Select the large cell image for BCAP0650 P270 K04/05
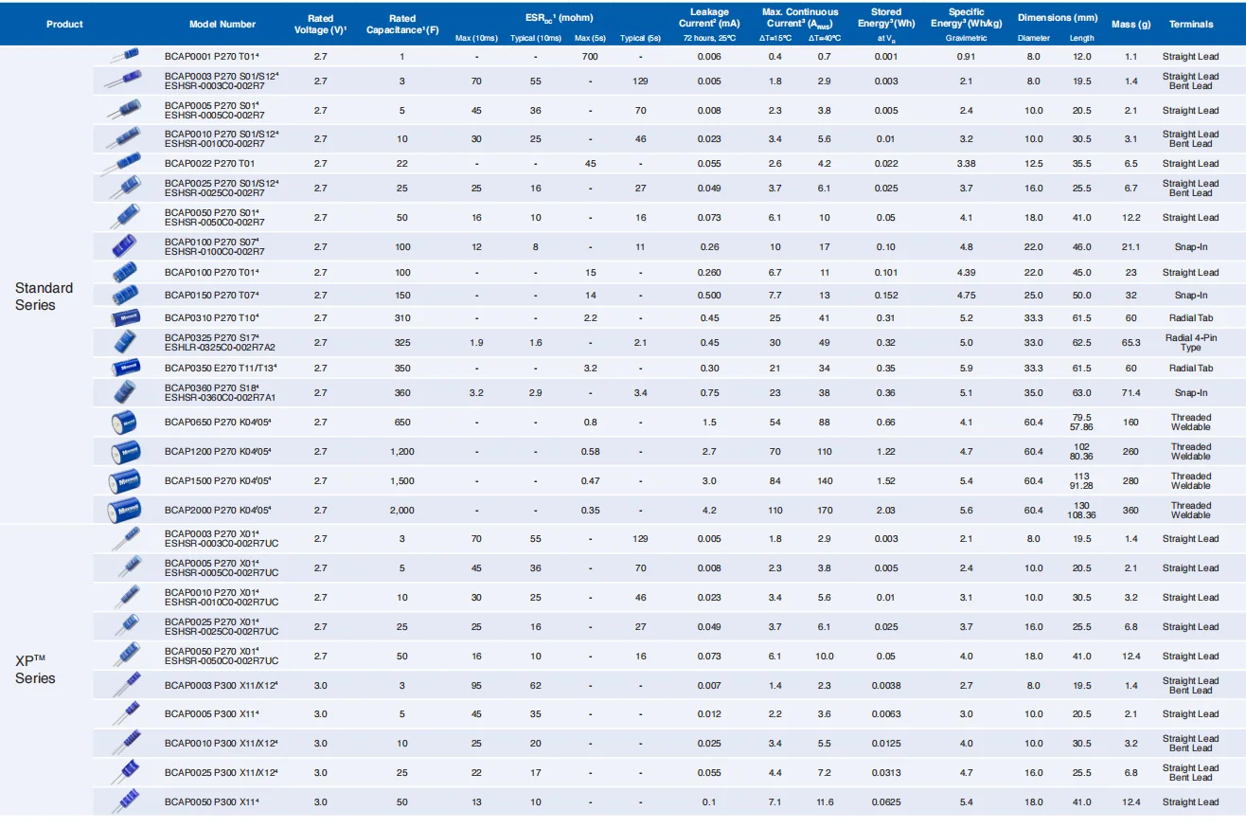1246x828 pixels. click(126, 423)
